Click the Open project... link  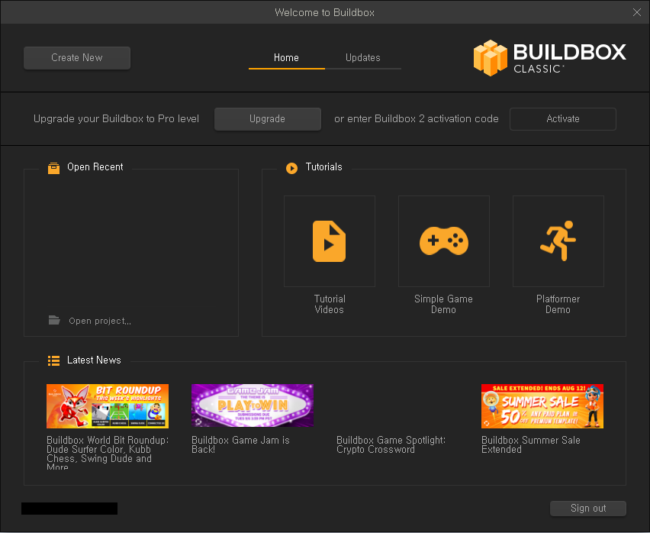pos(100,321)
